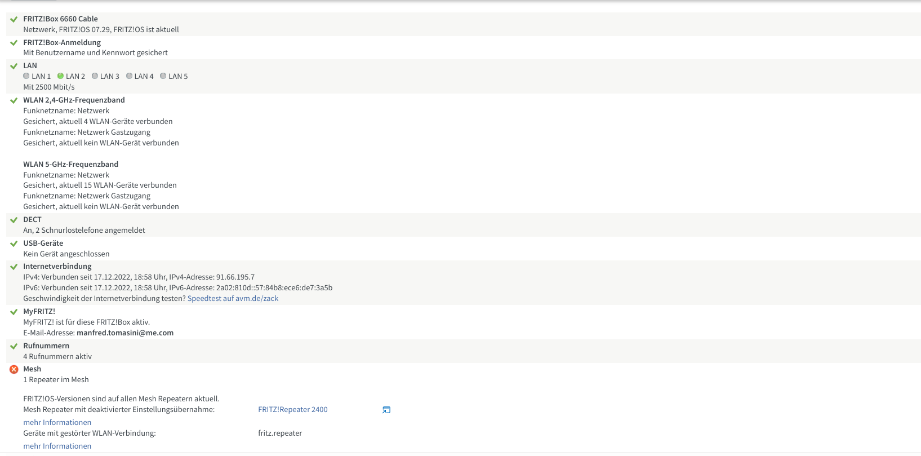
Task: Select email address manfred.tomasini@me.com
Action: [x=125, y=333]
